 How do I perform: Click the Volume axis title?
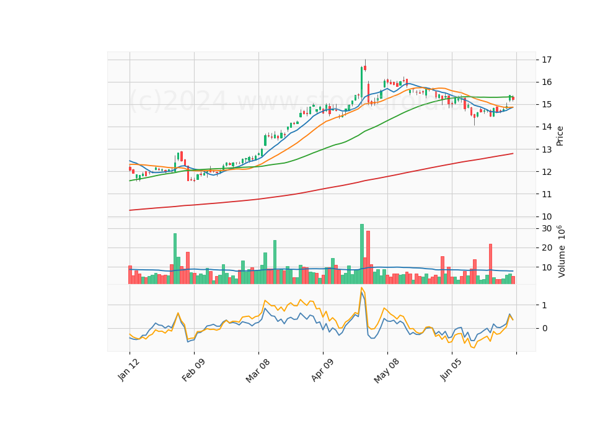click(562, 251)
